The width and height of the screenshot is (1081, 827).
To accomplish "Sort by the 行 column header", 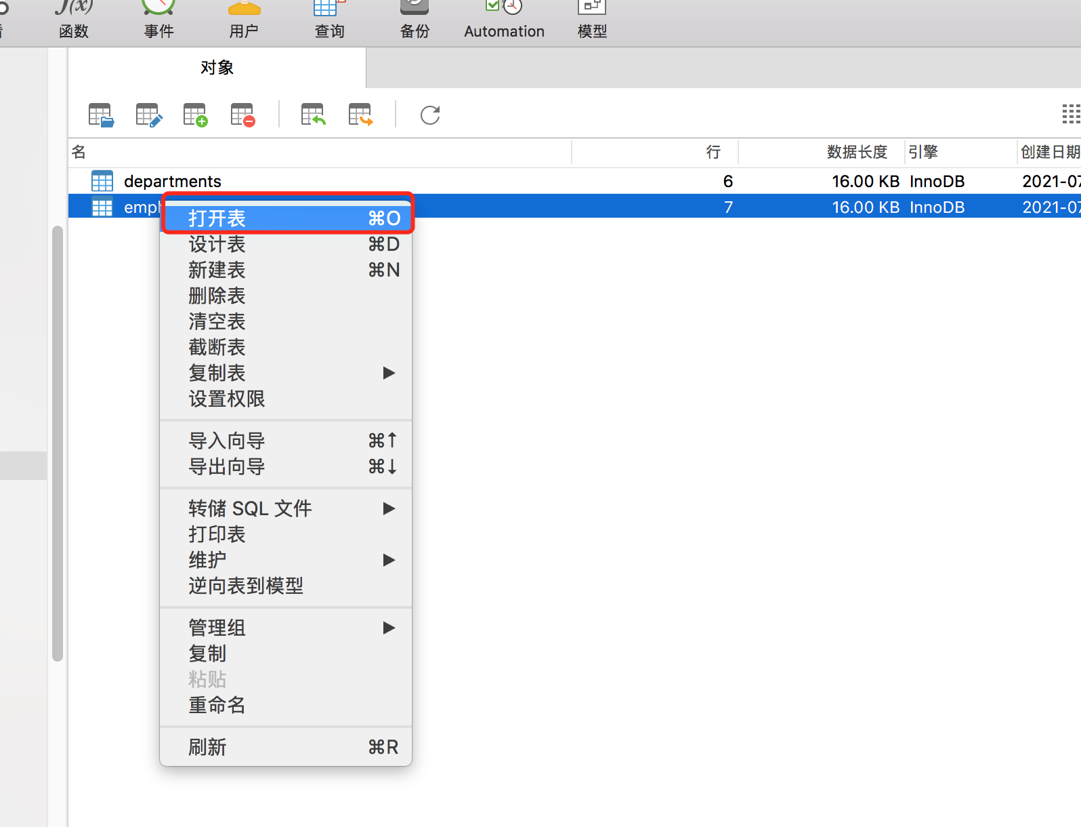I will click(x=655, y=152).
